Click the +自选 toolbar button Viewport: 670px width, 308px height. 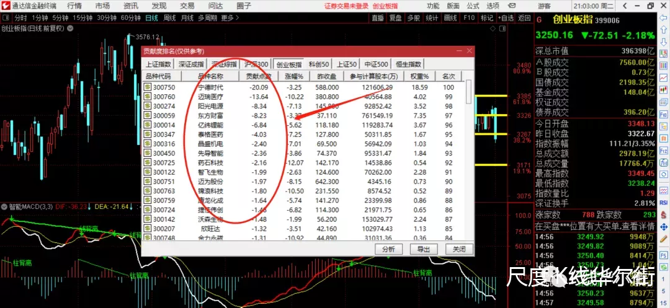tap(506, 18)
